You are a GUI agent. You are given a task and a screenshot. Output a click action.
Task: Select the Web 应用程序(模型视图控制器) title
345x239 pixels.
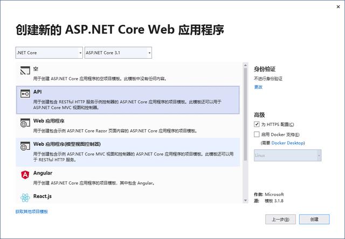coord(67,144)
